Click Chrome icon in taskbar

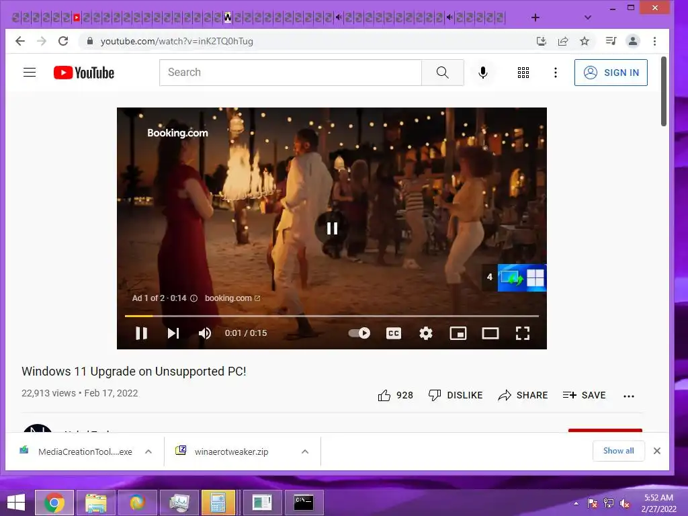click(x=54, y=503)
